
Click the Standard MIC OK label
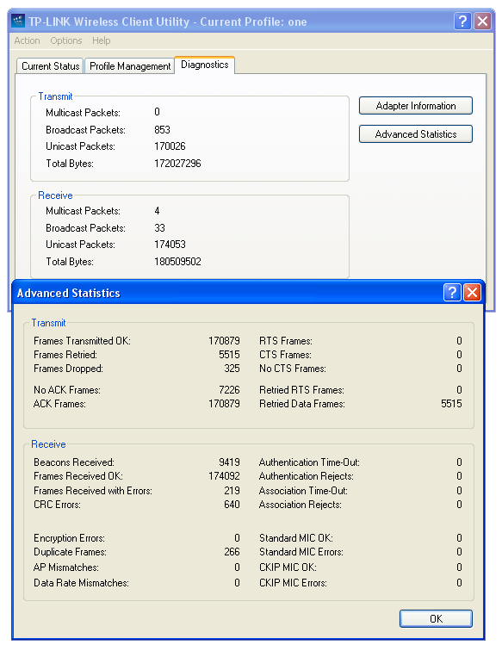tap(296, 538)
